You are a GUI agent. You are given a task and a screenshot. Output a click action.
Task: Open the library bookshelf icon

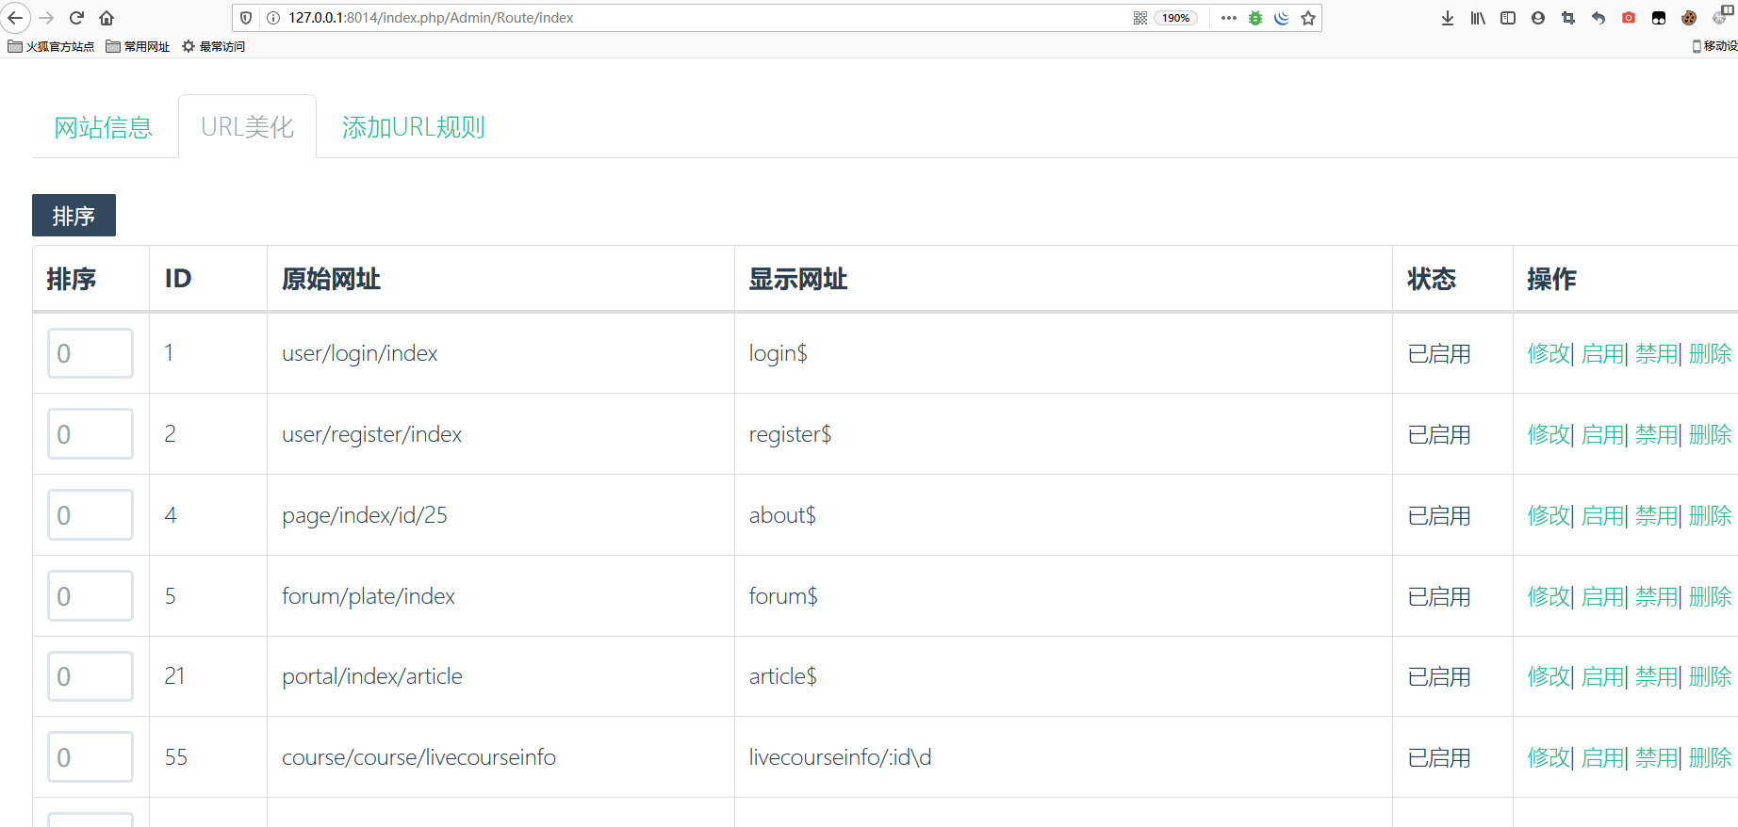[1478, 18]
